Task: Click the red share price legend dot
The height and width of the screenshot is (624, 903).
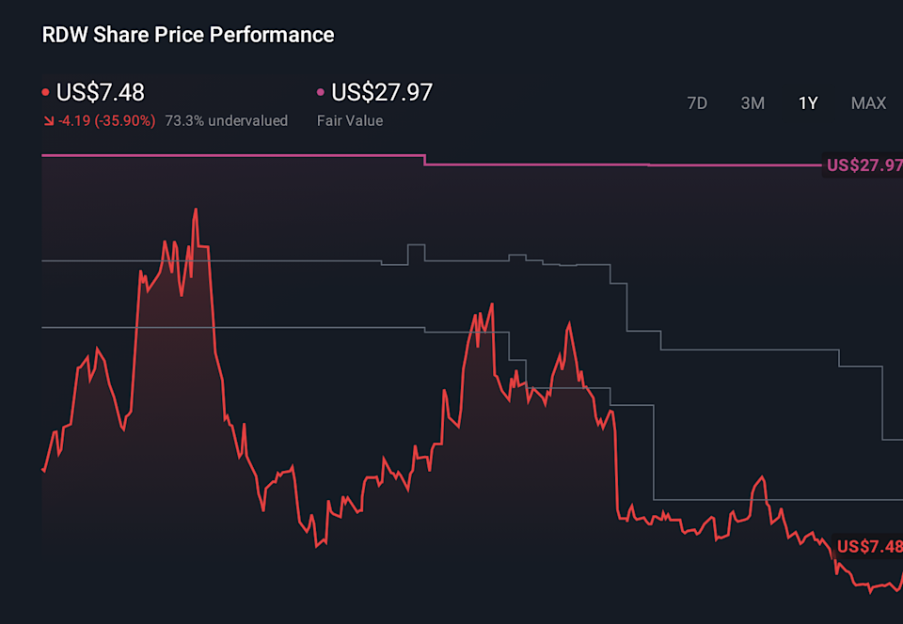Action: [44, 92]
